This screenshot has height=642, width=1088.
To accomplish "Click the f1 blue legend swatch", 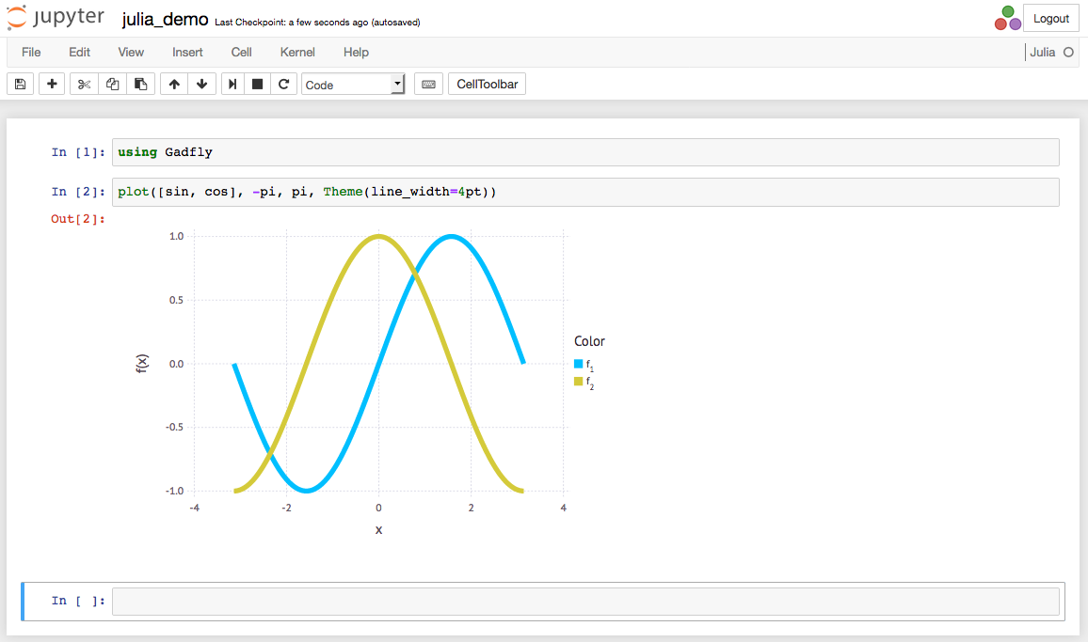I will coord(579,364).
